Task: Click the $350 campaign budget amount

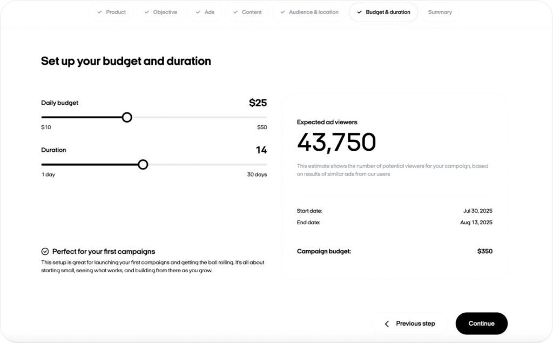Action: click(x=484, y=251)
